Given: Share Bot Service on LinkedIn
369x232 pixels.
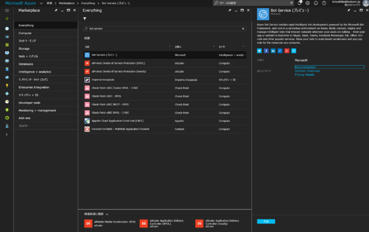Looking at the screenshot, I should click(273, 50).
